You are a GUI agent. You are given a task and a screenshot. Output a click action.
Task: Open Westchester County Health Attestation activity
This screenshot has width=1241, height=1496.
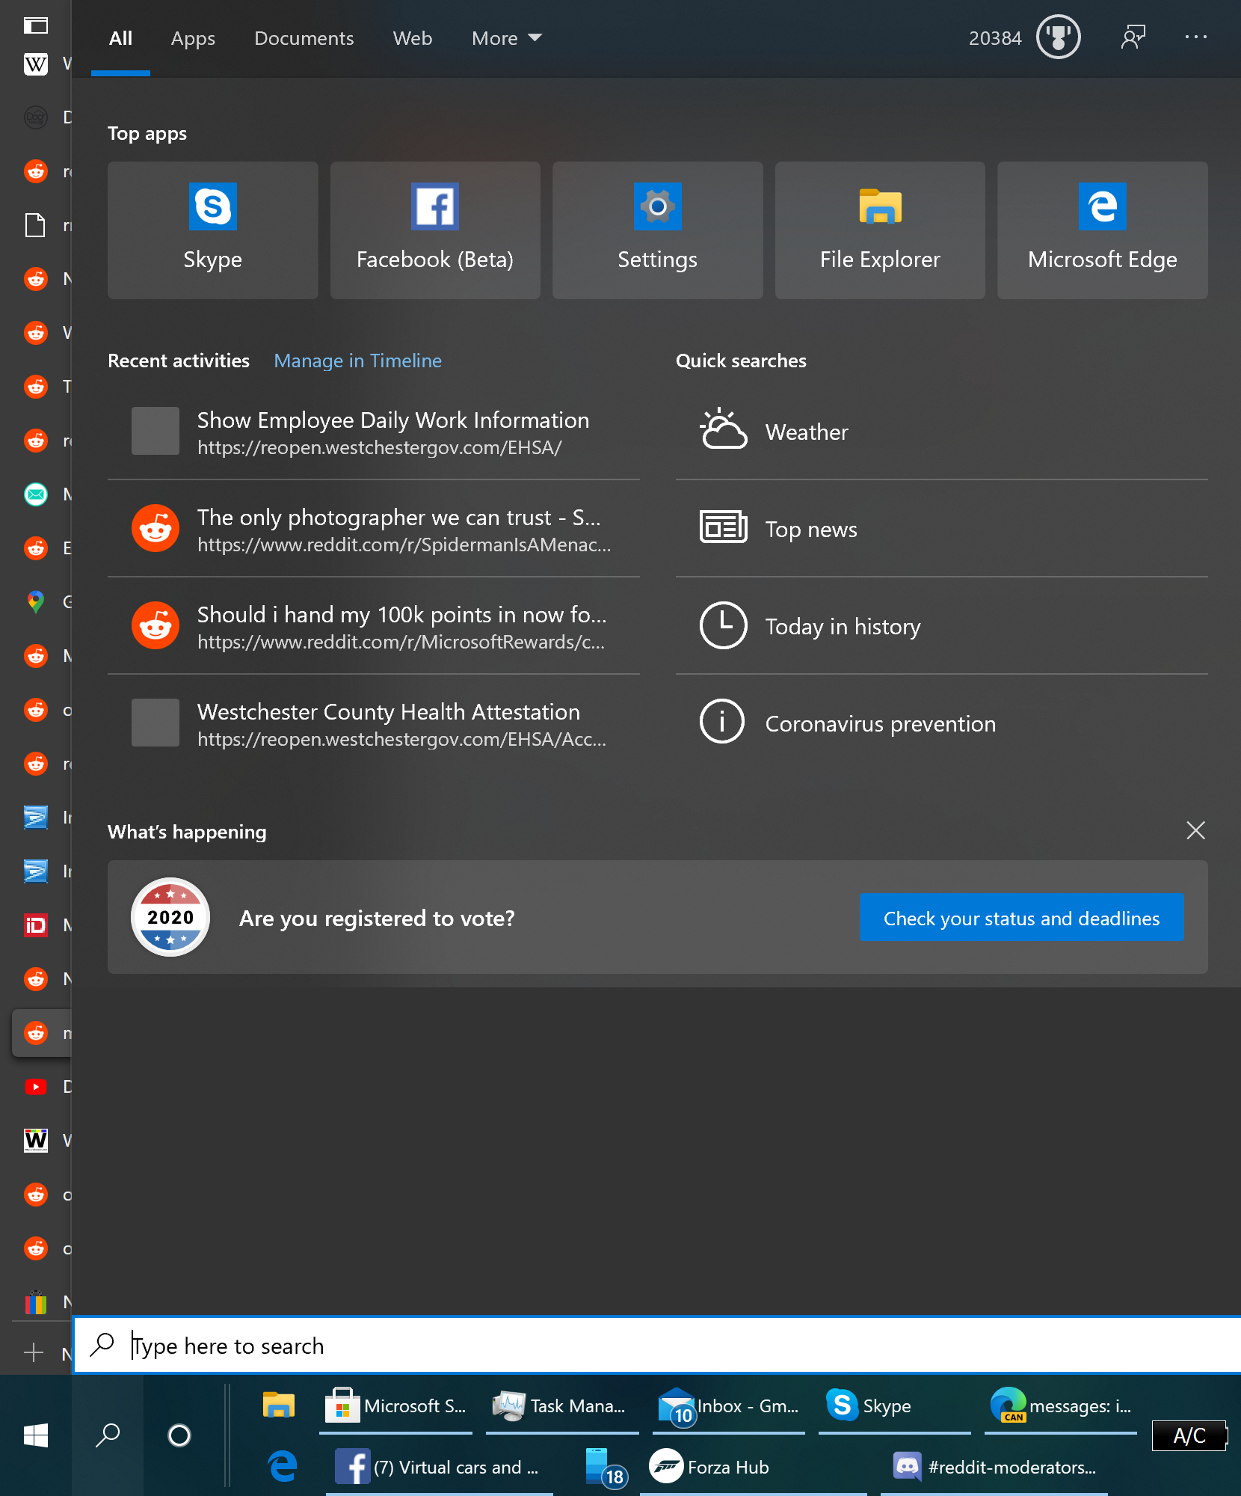point(374,723)
